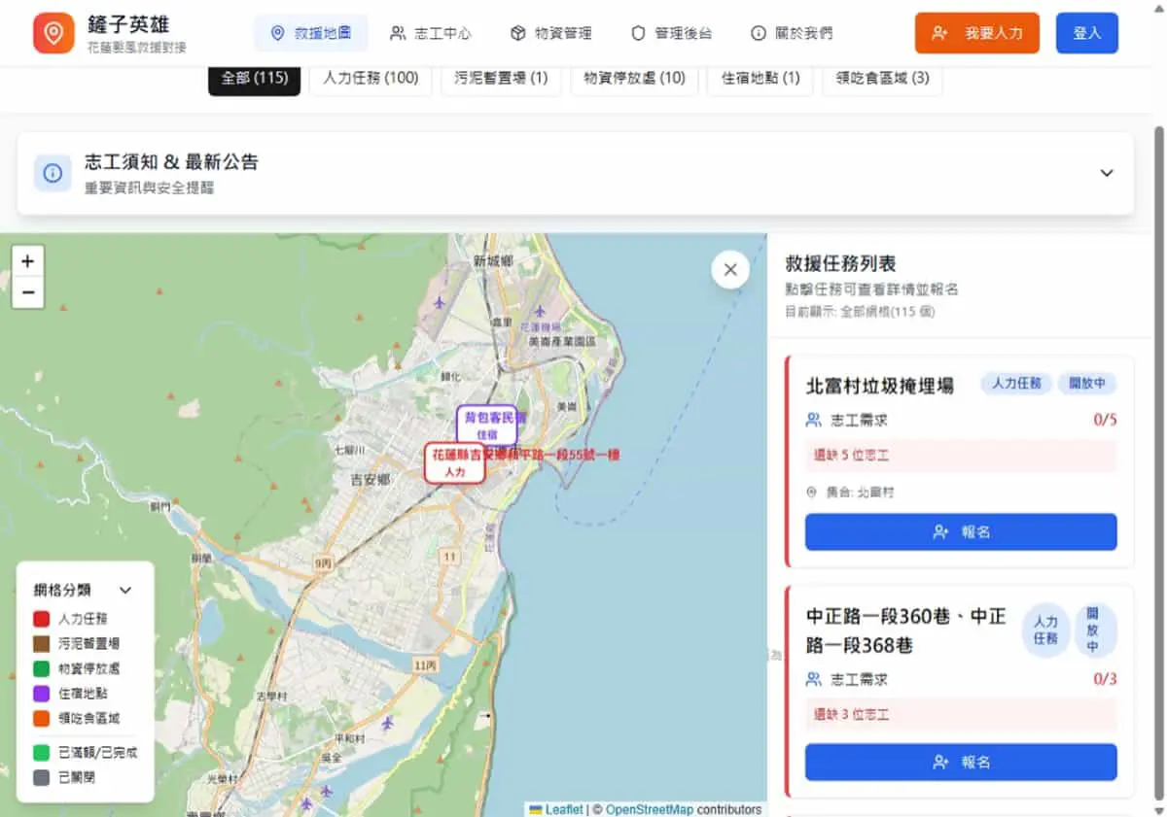The height and width of the screenshot is (817, 1167).
Task: Open the 背包客民宿 住宿 map marker
Action: click(487, 426)
